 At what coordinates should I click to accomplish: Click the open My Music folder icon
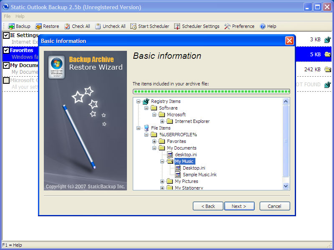tap(170, 161)
